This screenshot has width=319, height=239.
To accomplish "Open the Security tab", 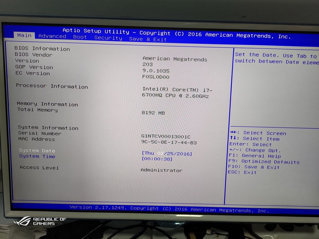I will (108, 38).
